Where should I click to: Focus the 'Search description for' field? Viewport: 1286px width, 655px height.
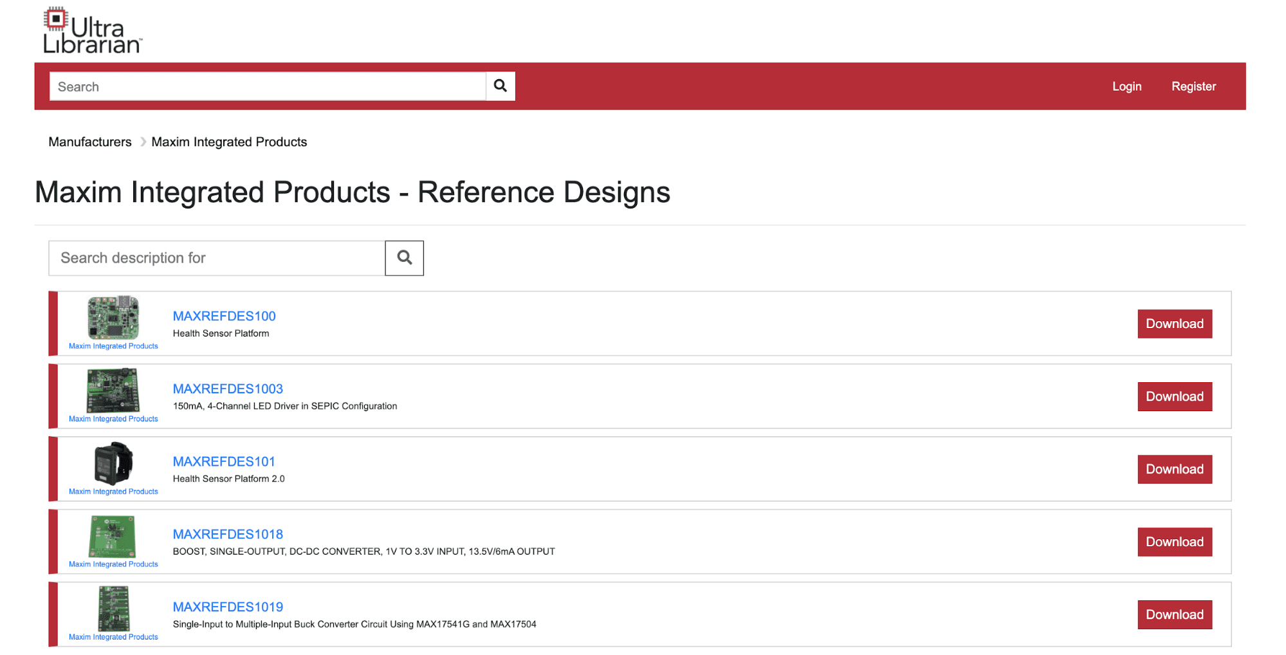tap(217, 258)
